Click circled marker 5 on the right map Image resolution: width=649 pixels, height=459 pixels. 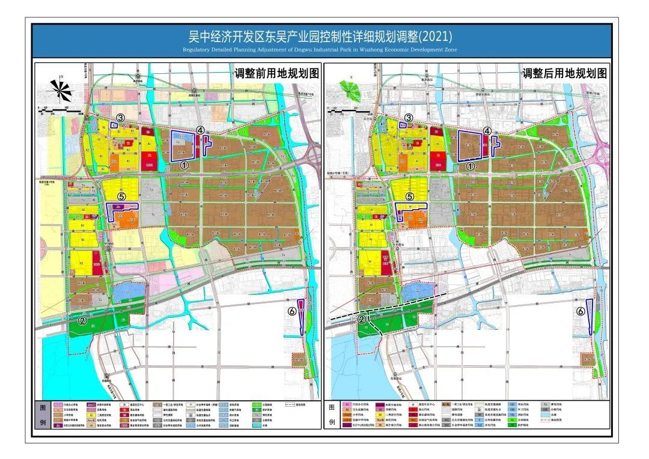pyautogui.click(x=410, y=196)
